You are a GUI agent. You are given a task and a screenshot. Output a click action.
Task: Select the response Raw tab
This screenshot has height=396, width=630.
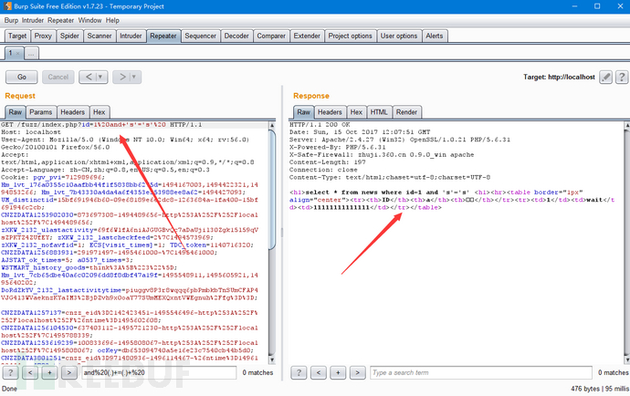[304, 112]
